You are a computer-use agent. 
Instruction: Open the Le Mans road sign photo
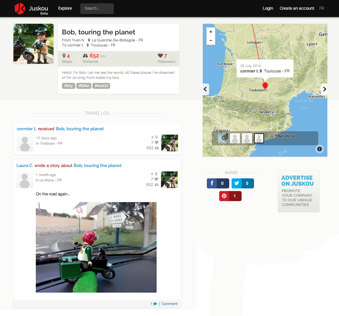click(x=96, y=247)
